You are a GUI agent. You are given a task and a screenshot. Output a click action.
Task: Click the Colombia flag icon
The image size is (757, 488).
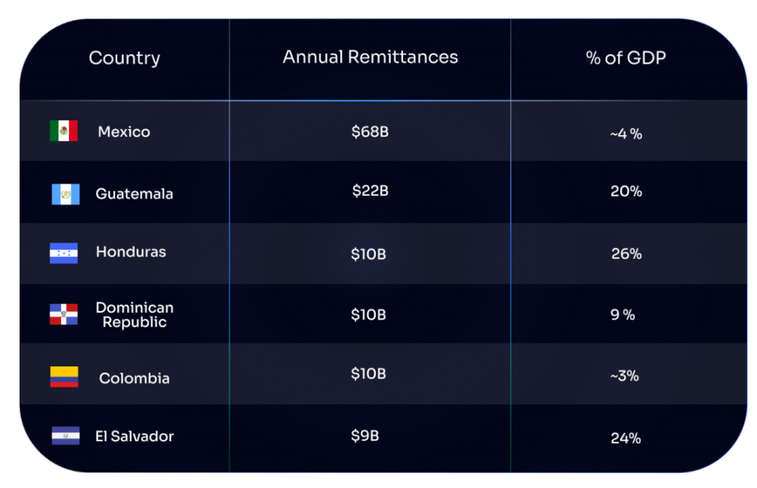[x=64, y=377]
